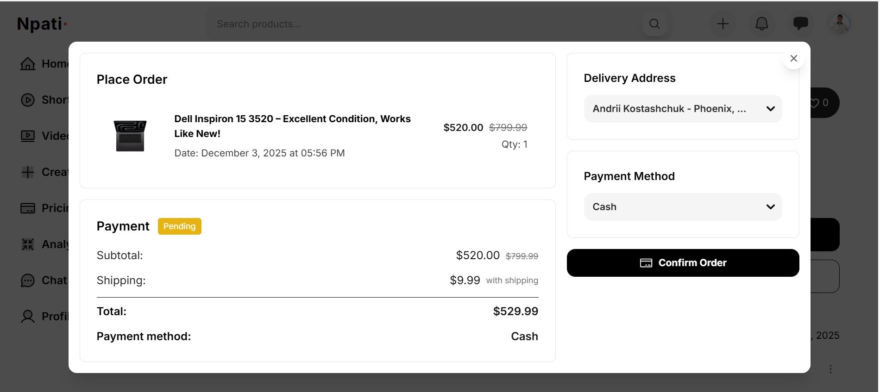The width and height of the screenshot is (880, 392).
Task: Open the Payment Method dropdown arrow
Action: (770, 207)
